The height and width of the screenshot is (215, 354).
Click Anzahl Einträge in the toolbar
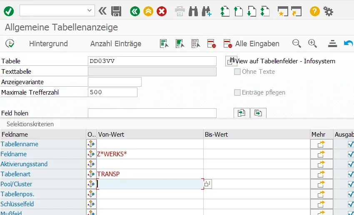point(116,44)
